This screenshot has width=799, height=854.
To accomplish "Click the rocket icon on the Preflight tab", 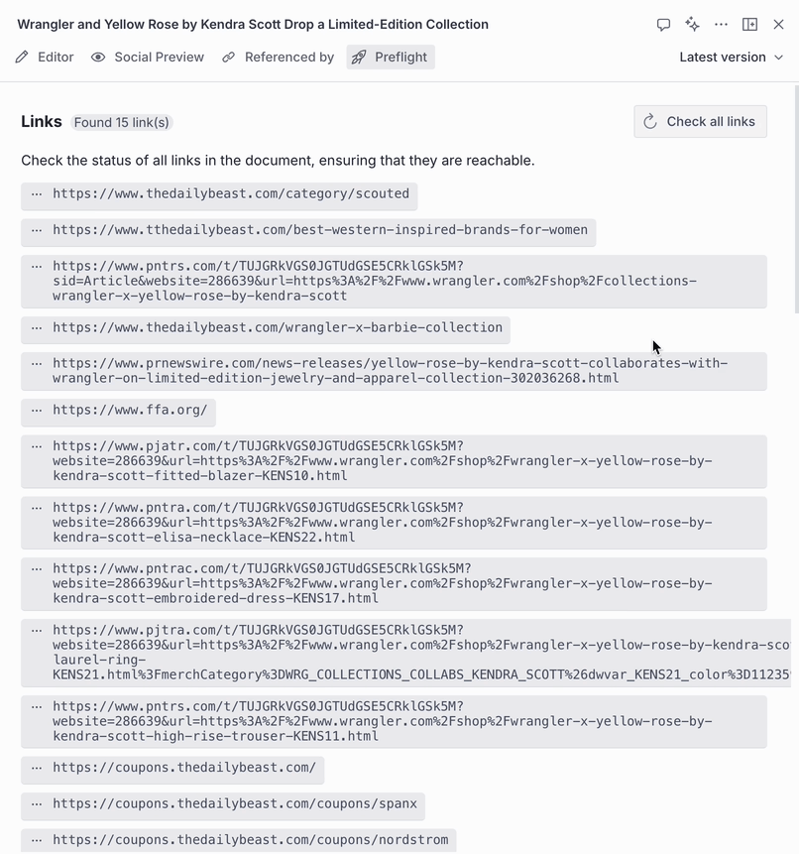I will (x=357, y=58).
